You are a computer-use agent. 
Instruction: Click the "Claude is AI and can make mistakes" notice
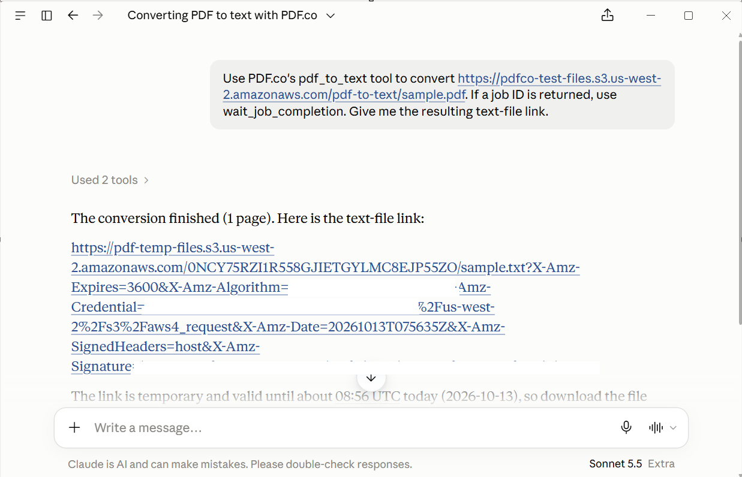(x=240, y=464)
